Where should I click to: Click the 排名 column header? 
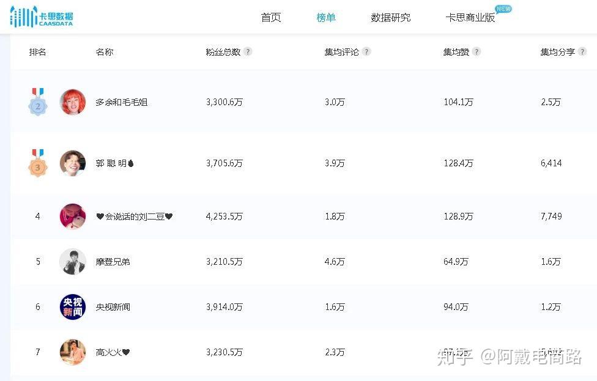[x=38, y=52]
